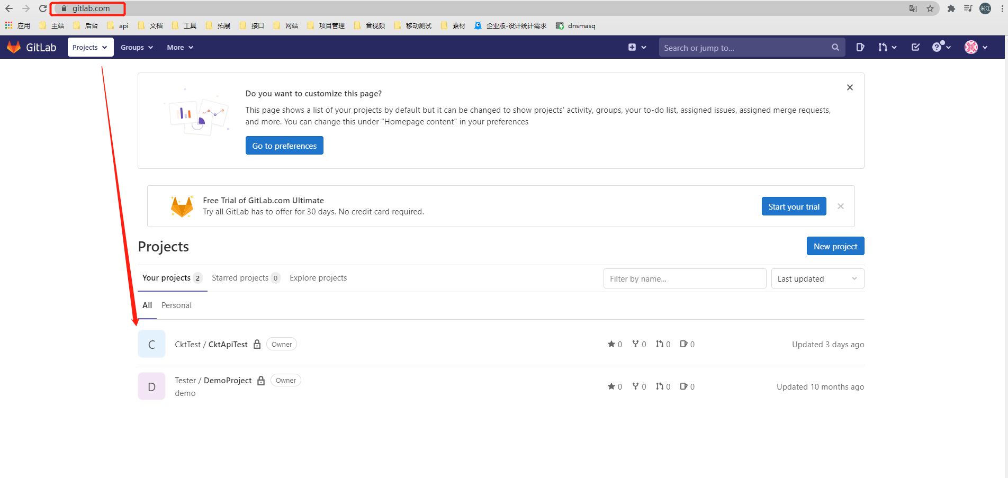This screenshot has height=478, width=1008.
Task: Open the user avatar menu
Action: (976, 47)
